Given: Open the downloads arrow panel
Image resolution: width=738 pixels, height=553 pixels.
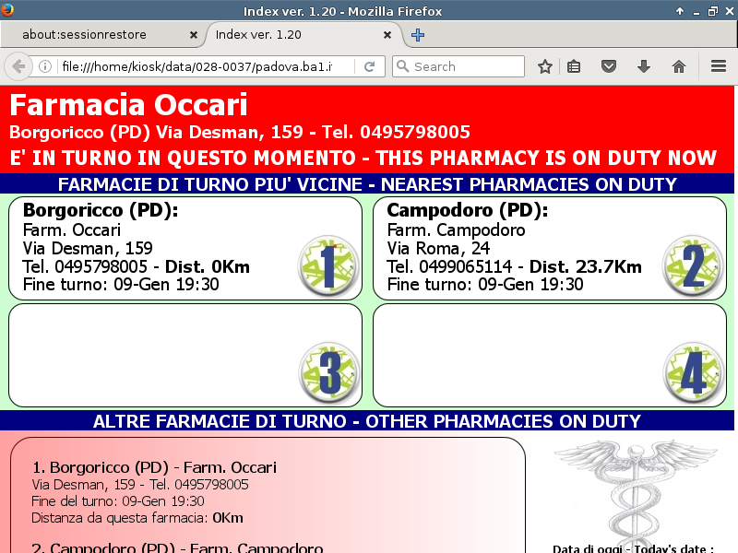Looking at the screenshot, I should click(644, 66).
